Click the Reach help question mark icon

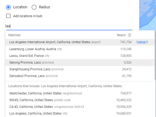[129, 35]
